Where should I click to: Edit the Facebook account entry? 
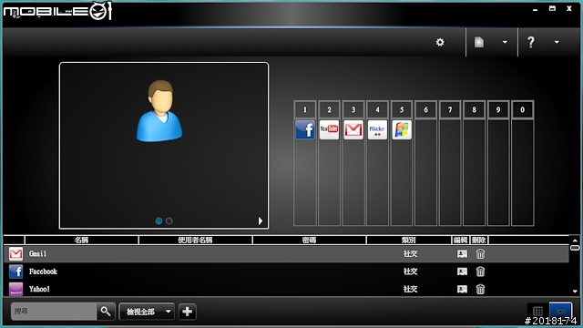pos(462,272)
